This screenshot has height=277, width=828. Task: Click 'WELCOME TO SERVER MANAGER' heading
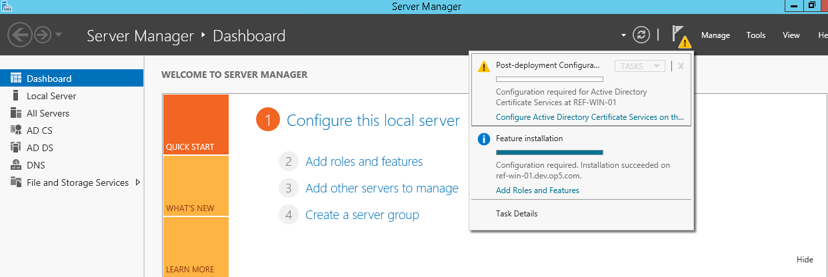[x=235, y=75]
